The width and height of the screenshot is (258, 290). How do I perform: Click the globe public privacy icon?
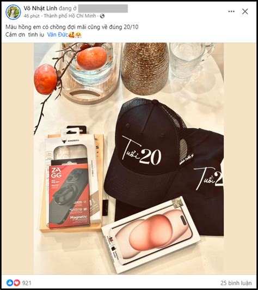pos(102,16)
